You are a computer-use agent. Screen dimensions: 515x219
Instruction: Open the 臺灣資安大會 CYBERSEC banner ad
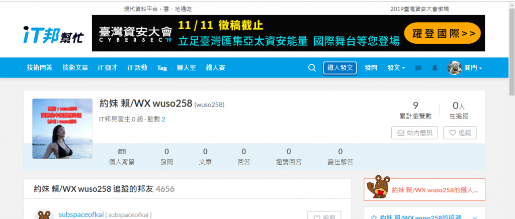coord(288,33)
